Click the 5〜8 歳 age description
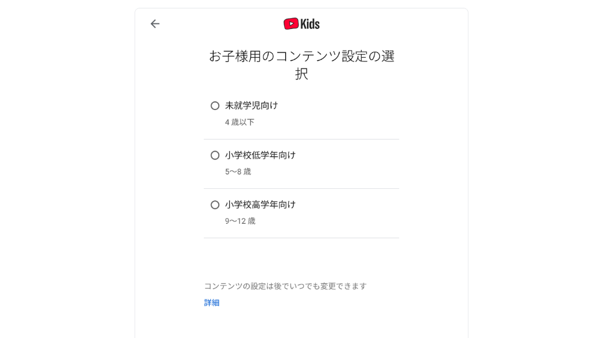603x338 pixels. coord(238,171)
